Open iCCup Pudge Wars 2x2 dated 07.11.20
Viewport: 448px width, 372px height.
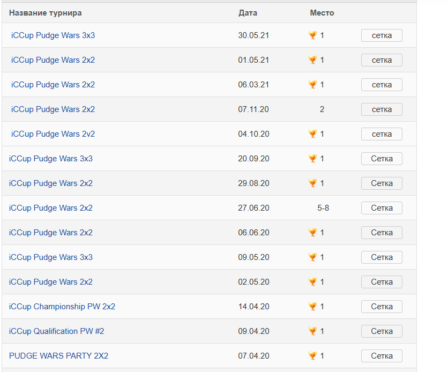tap(53, 109)
